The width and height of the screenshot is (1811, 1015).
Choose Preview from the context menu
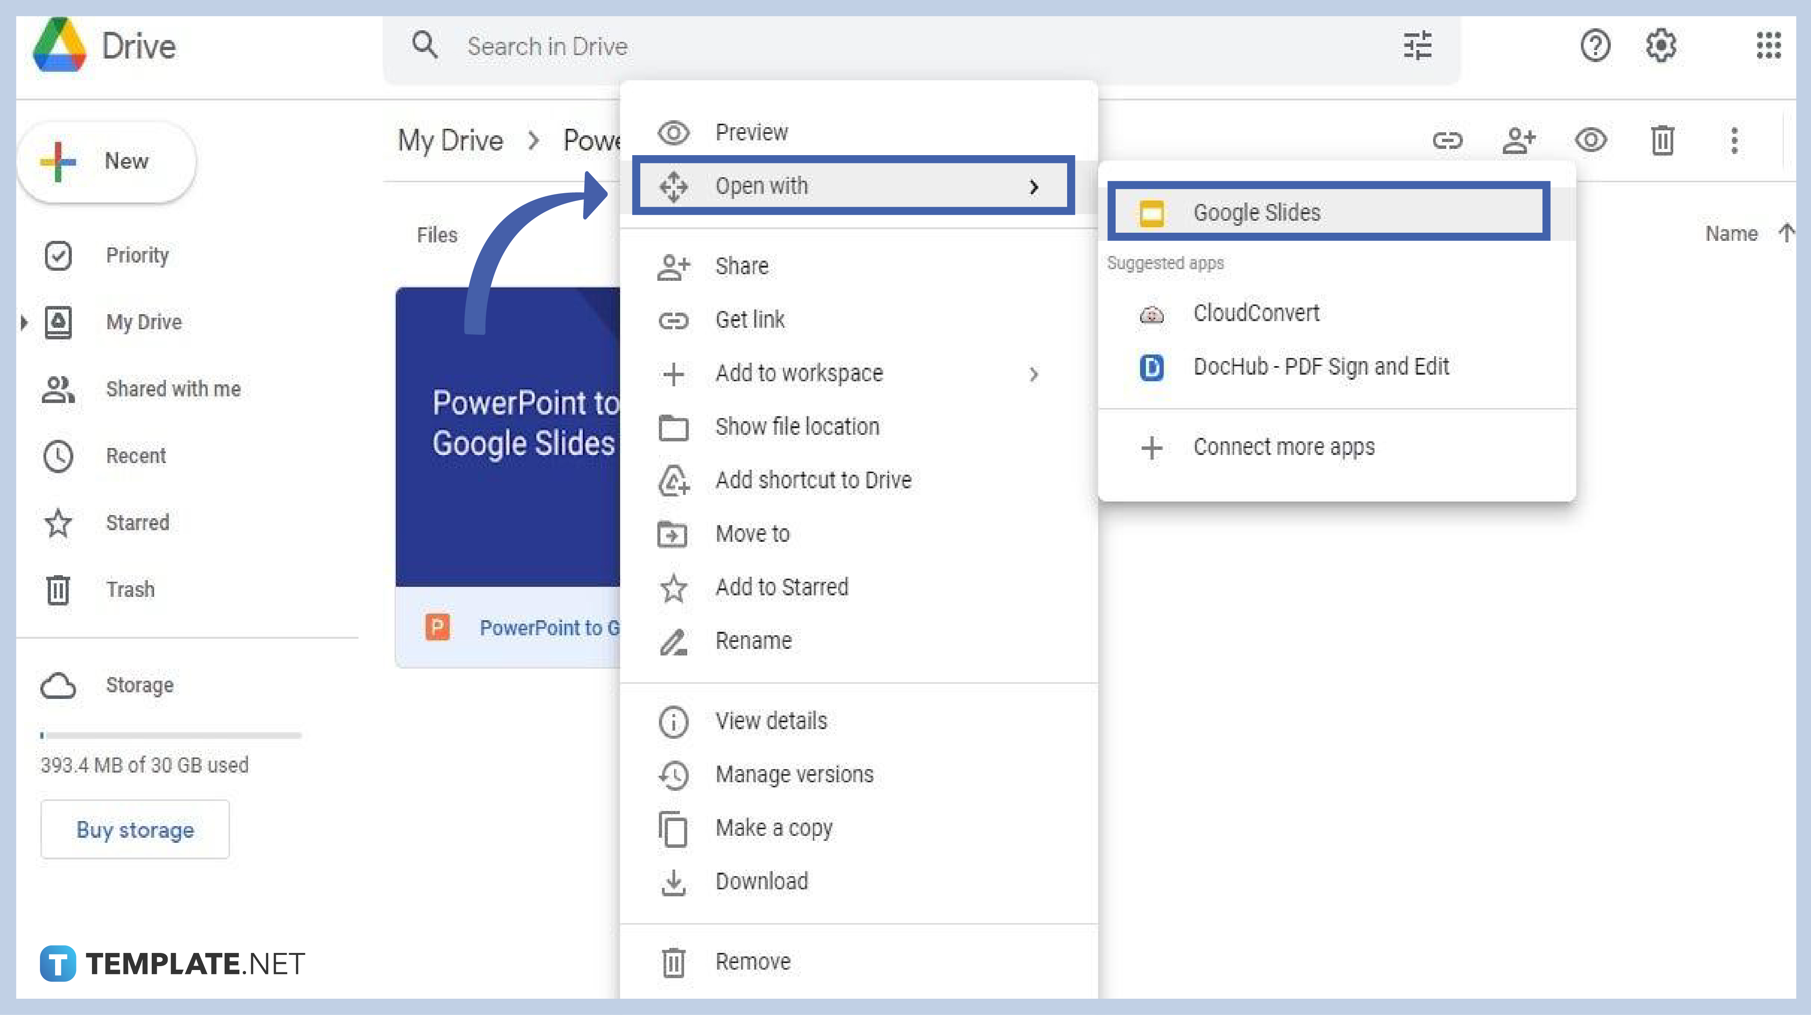click(858, 132)
